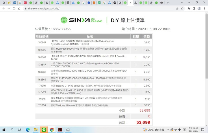The height and width of the screenshot is (133, 208).
Task: Launch Microsoft Edge from the taskbar
Action: pos(28,130)
